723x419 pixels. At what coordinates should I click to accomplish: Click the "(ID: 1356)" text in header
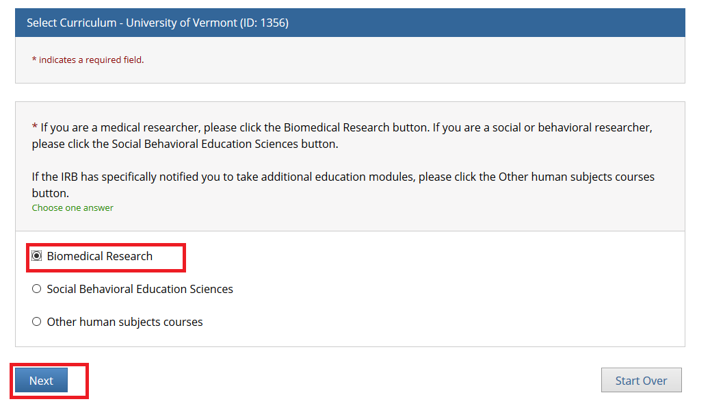click(x=264, y=23)
